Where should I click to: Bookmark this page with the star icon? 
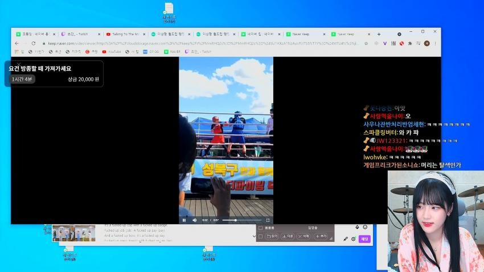click(366, 43)
